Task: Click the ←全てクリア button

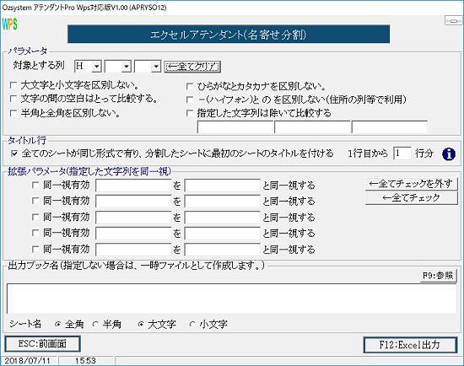Action: tap(192, 67)
